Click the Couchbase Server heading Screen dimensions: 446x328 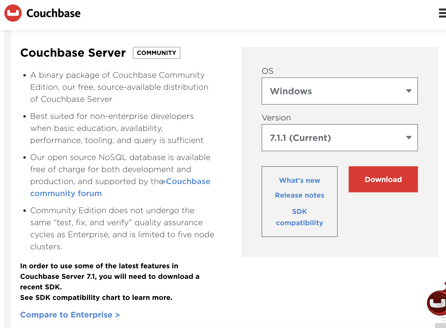(73, 53)
